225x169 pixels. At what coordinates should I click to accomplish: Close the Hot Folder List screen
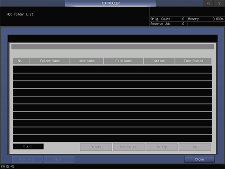pos(199,159)
